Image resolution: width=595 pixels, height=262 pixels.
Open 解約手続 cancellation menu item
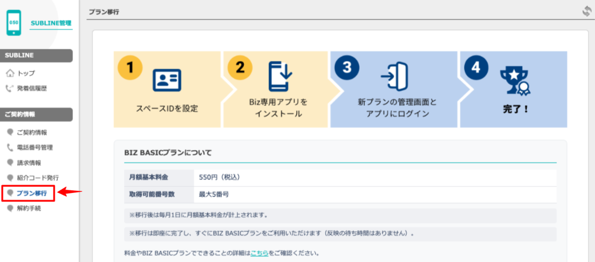pyautogui.click(x=28, y=208)
